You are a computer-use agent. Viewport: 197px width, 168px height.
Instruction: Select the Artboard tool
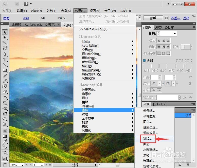[5, 164]
